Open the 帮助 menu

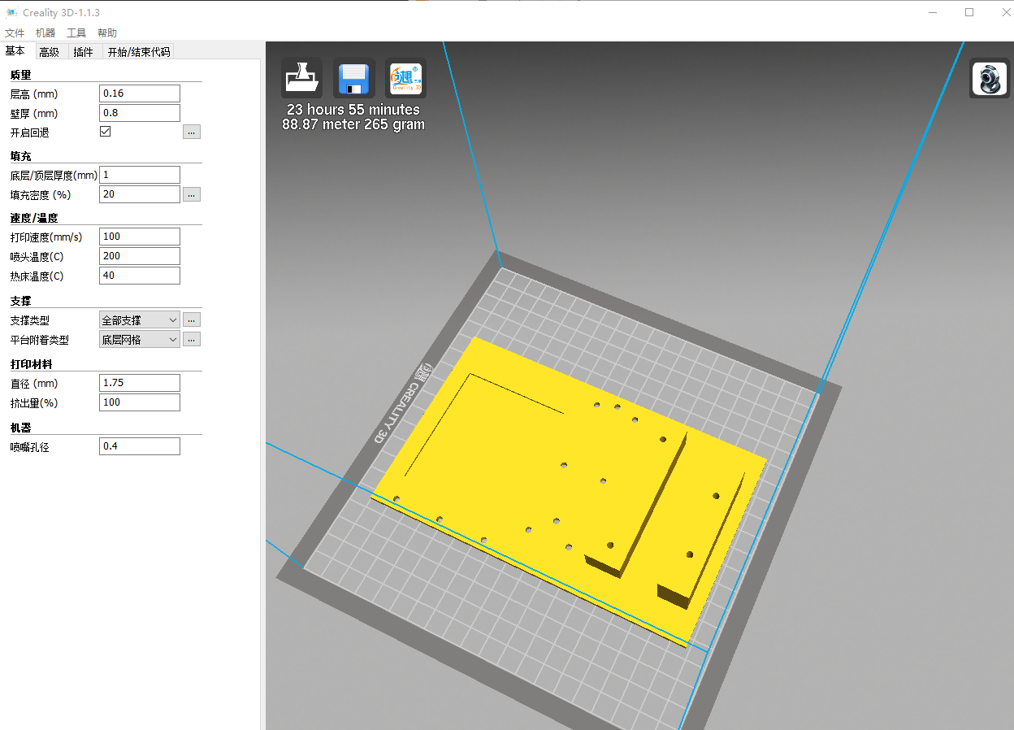click(107, 33)
